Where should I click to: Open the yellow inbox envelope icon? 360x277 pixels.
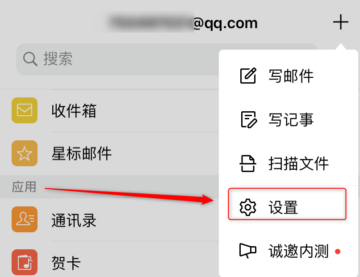tap(25, 110)
